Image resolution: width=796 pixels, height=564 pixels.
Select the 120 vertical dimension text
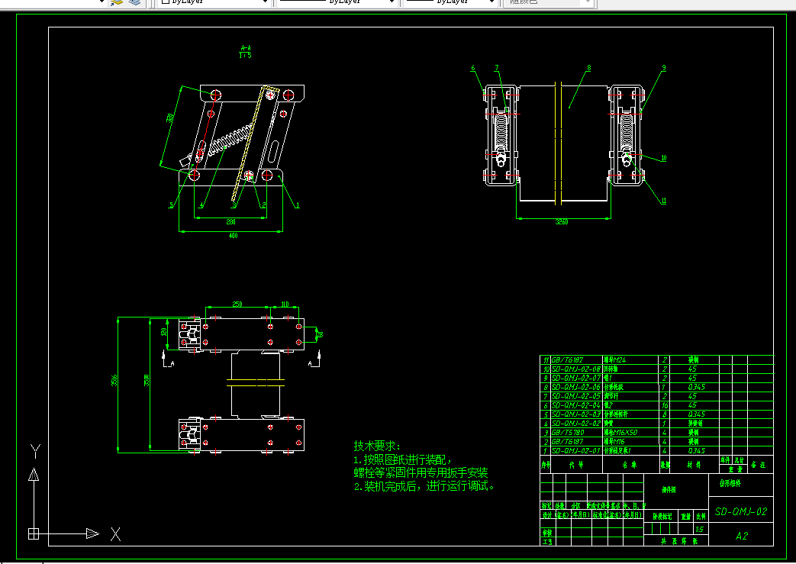tap(163, 331)
